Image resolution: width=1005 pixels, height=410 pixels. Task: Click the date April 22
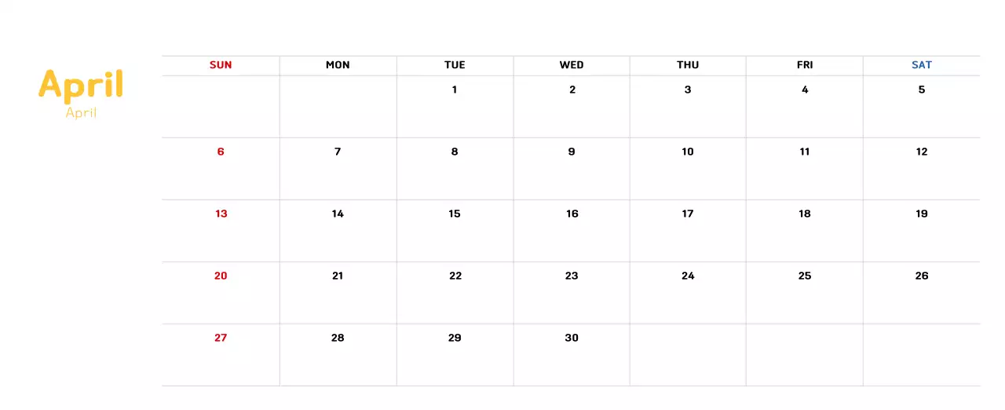tap(455, 276)
